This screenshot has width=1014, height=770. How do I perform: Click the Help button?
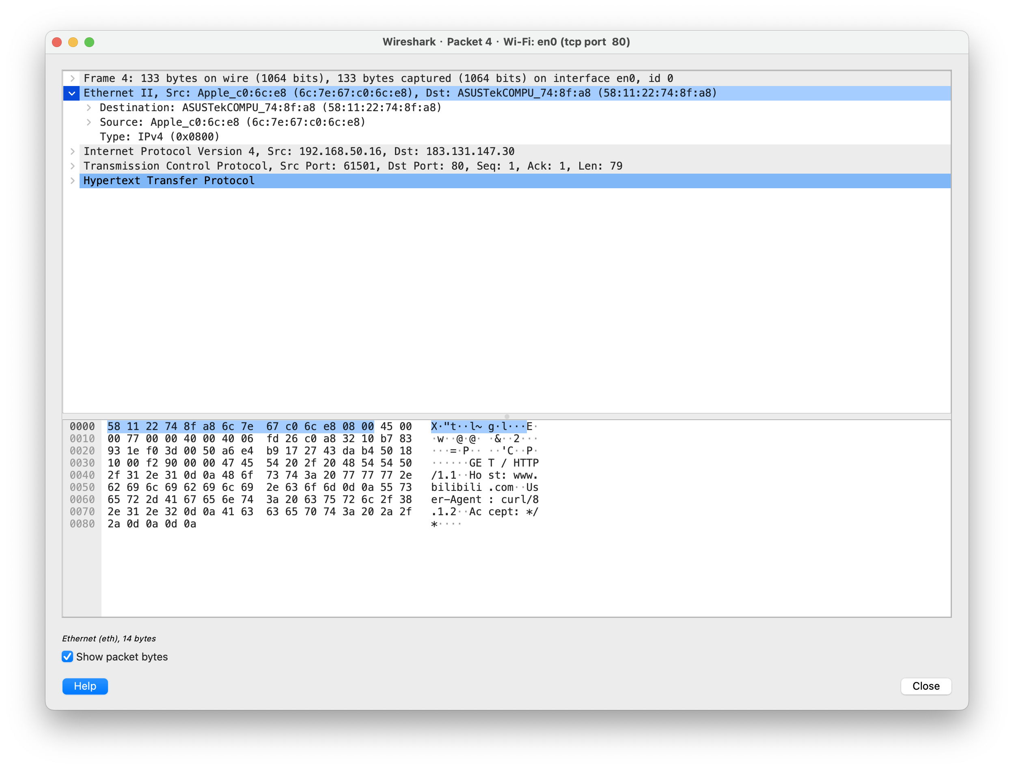coord(85,686)
